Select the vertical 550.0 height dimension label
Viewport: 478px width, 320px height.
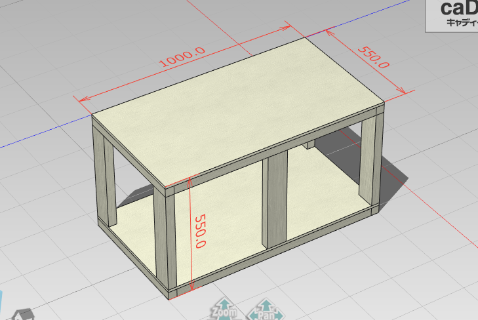click(200, 231)
